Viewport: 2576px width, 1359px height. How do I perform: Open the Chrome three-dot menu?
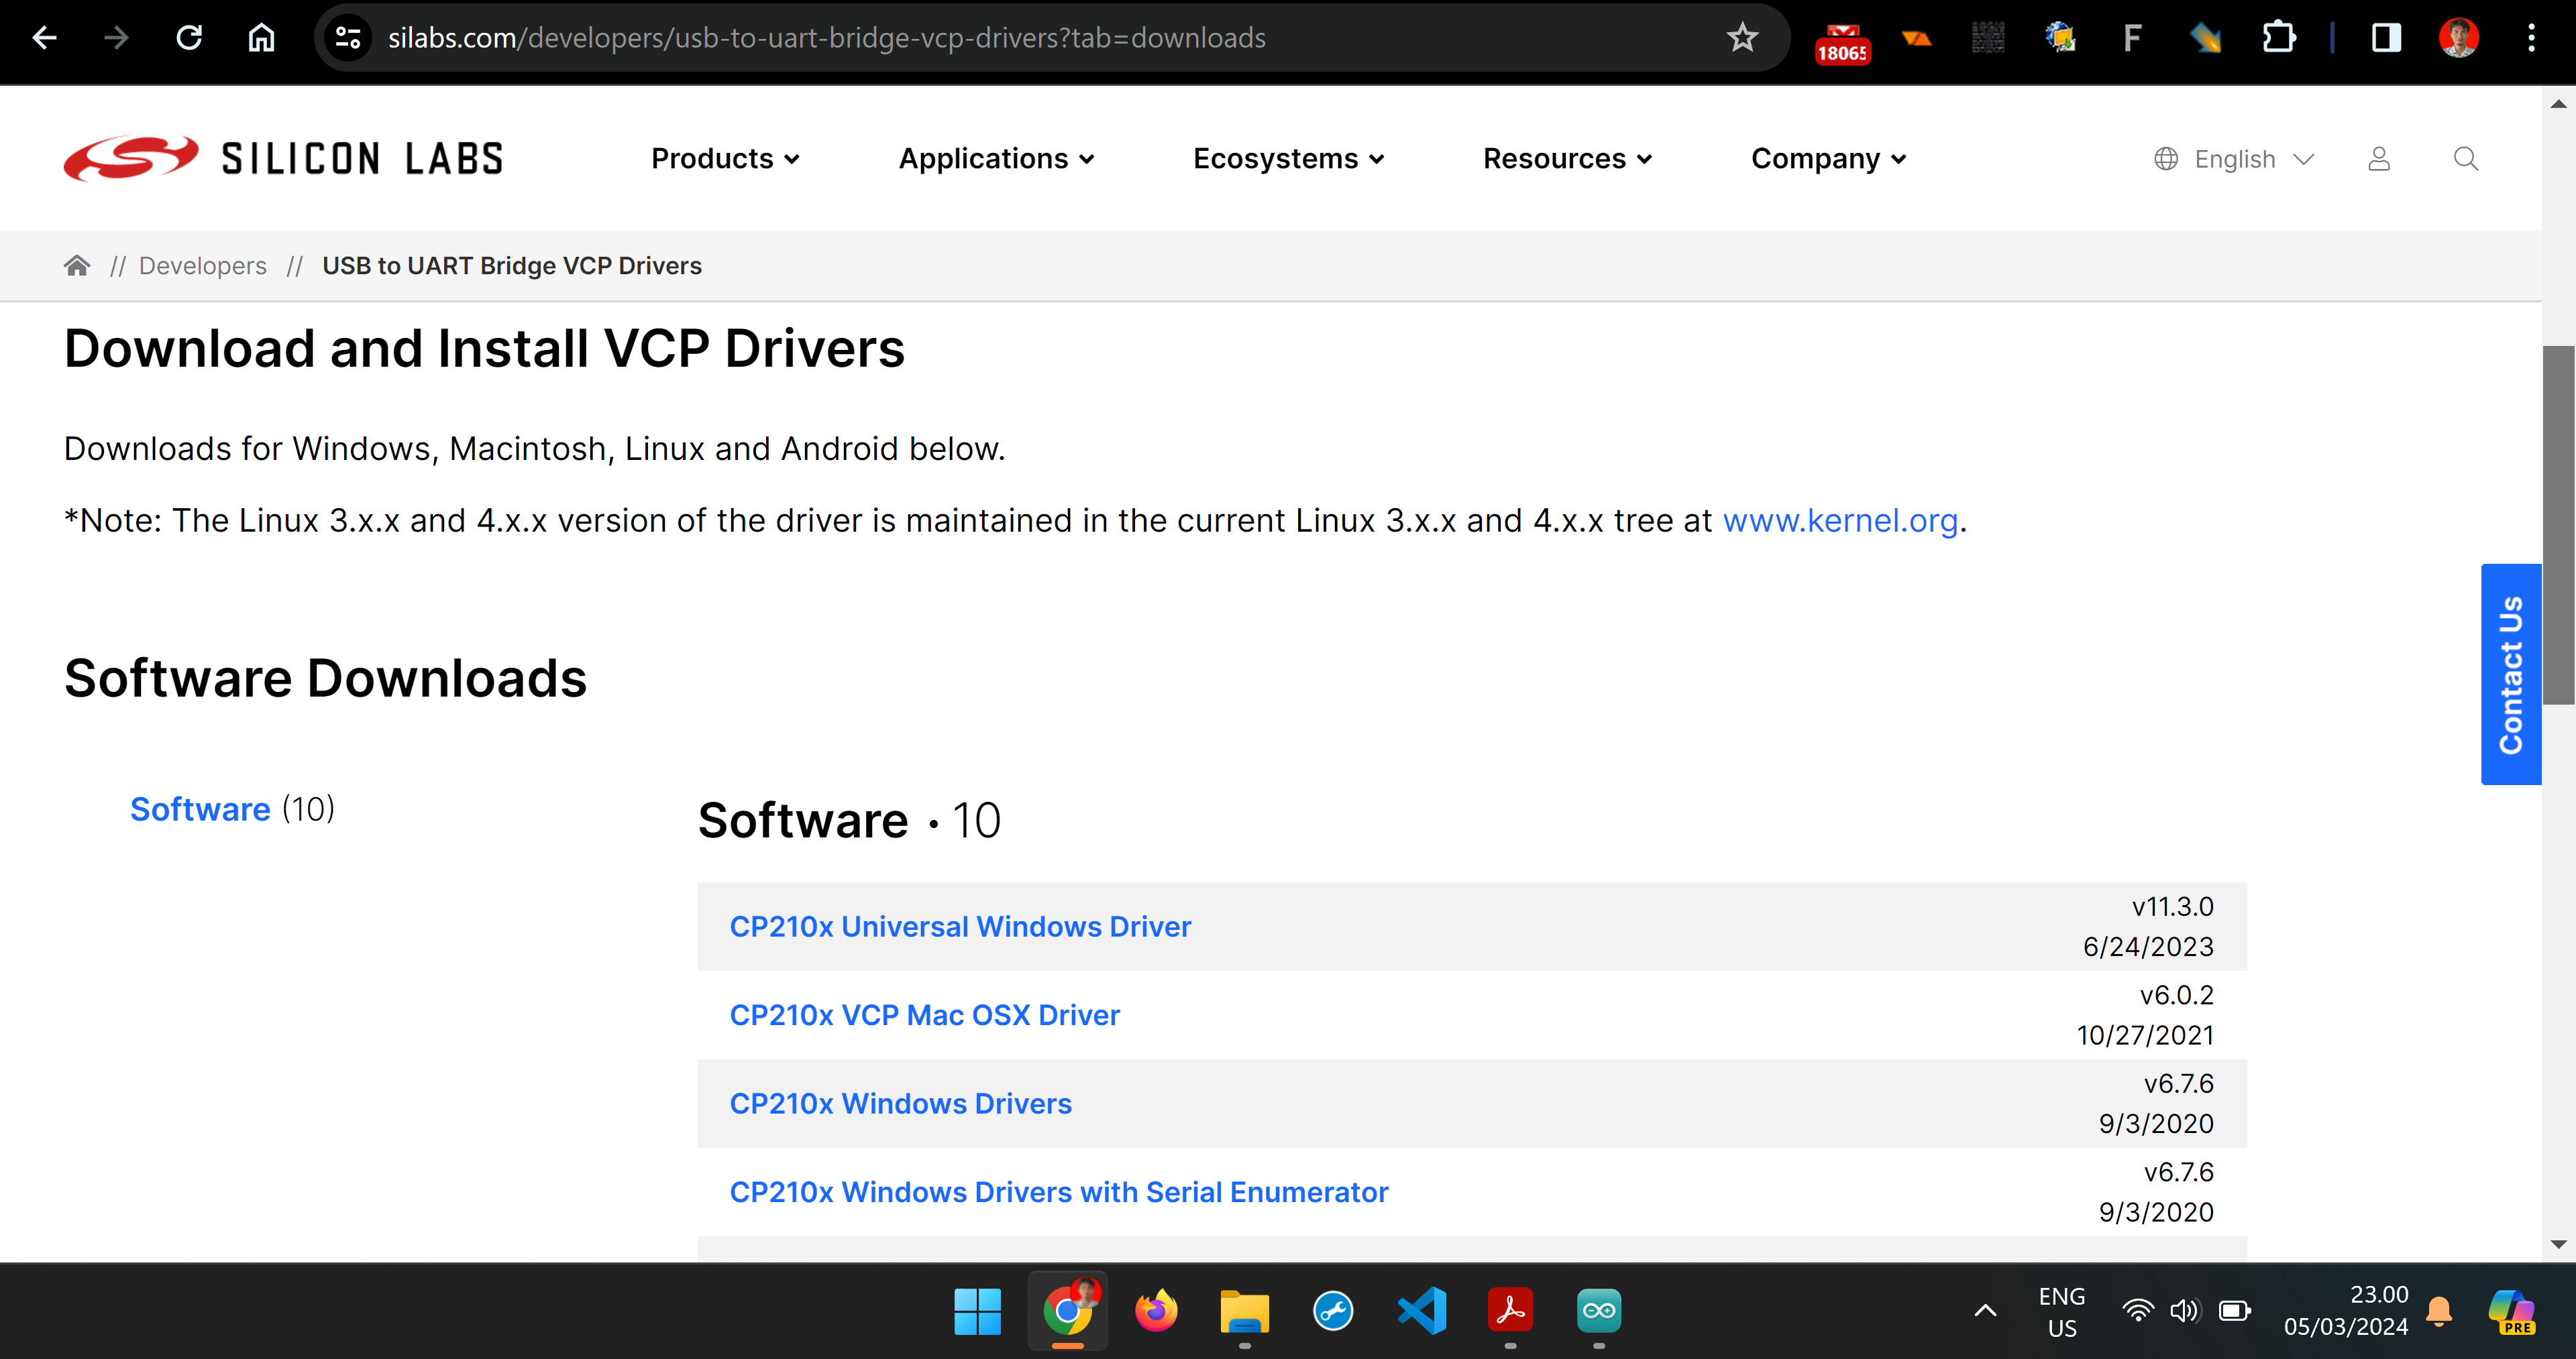point(2531,38)
